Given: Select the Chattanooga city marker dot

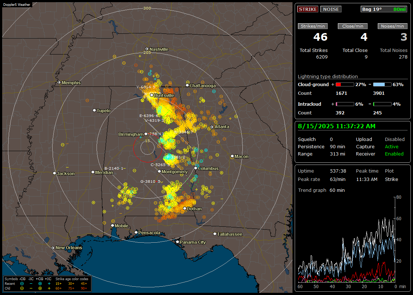Looking at the screenshot, I should pos(187,85).
